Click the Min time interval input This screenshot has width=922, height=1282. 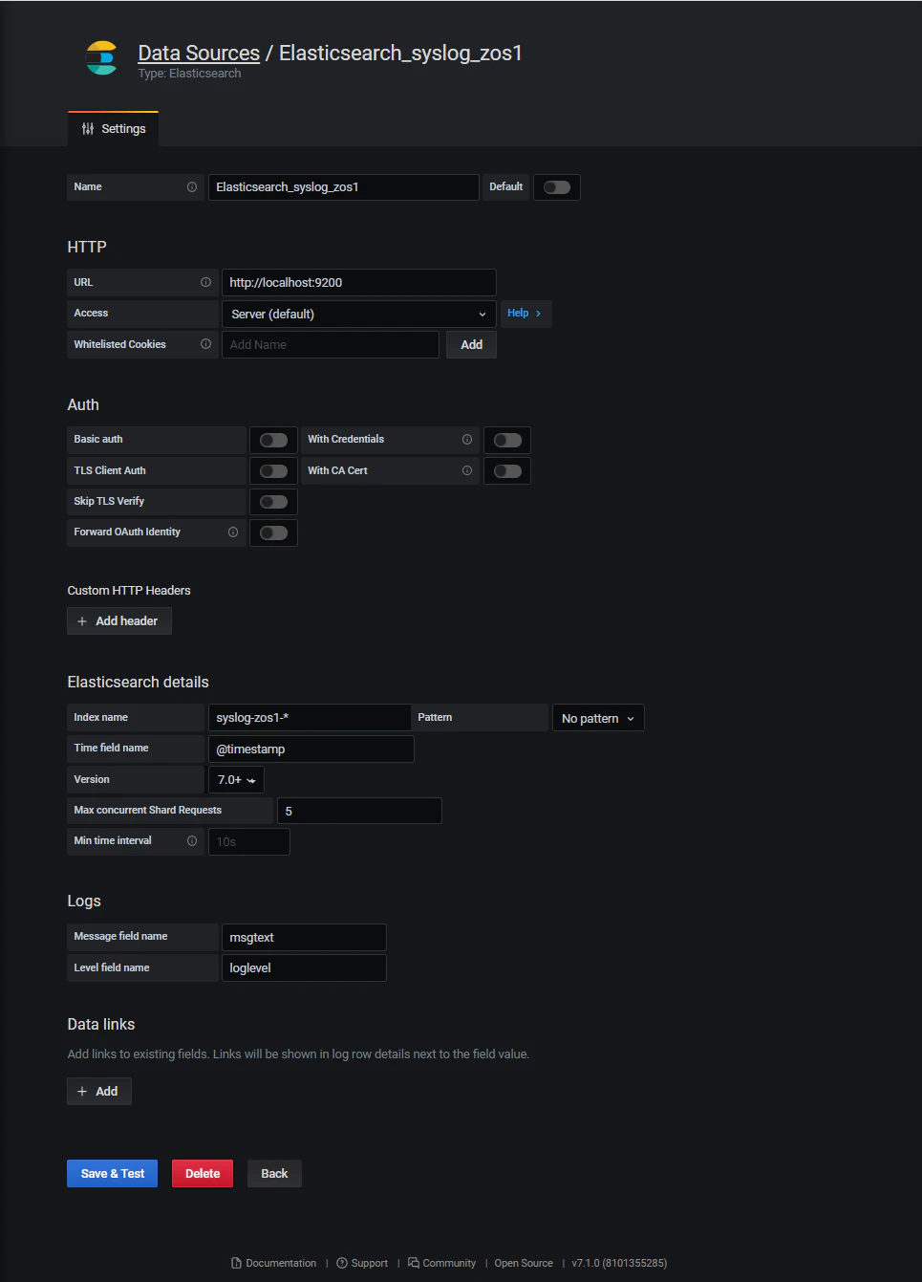(249, 842)
